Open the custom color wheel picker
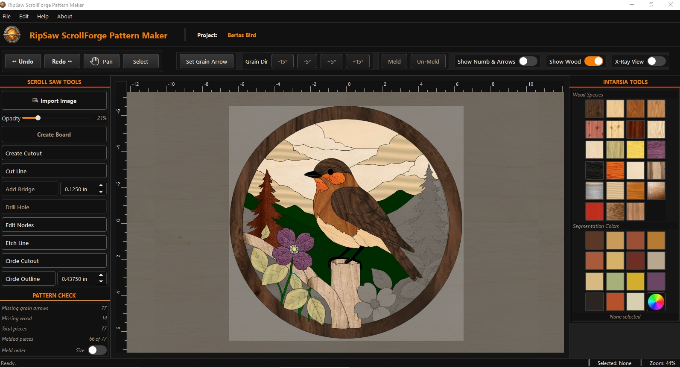680x368 pixels. (x=656, y=302)
